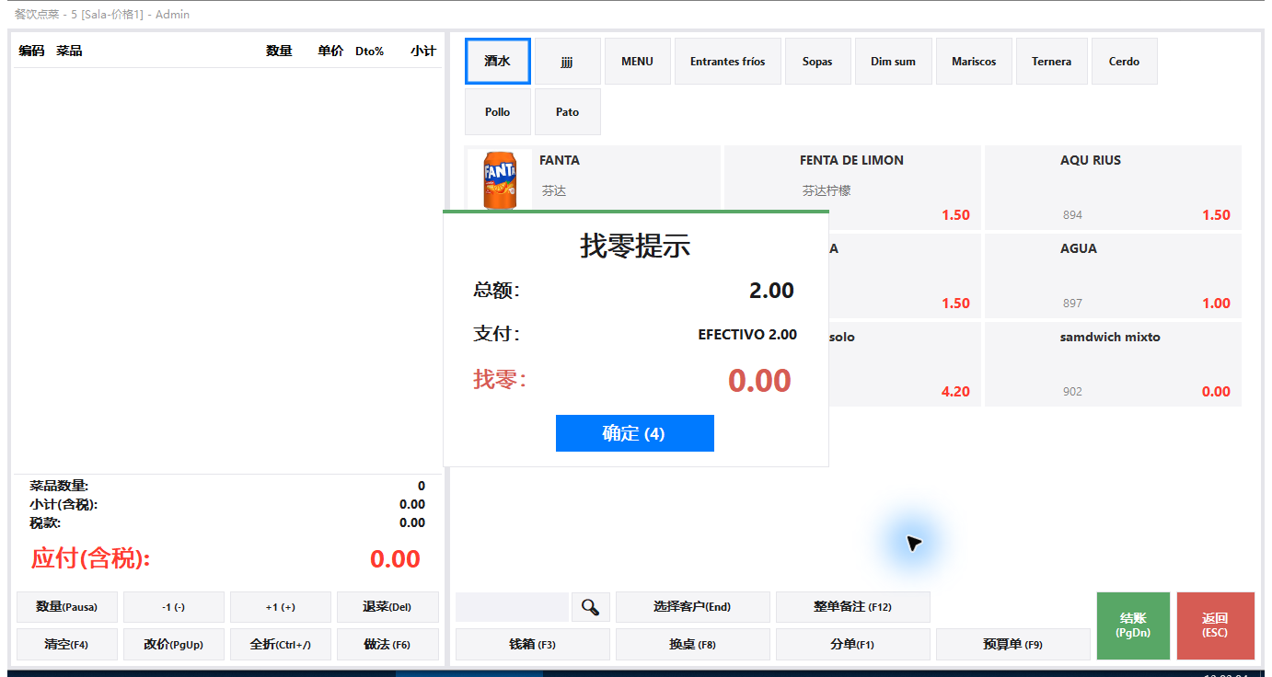Viewport: 1272px width, 677px height.
Task: Print the pre-bill with 预算单 (F9)
Action: (x=1013, y=645)
